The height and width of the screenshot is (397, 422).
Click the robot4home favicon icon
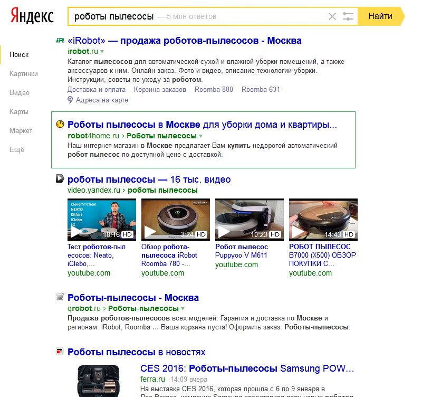(60, 124)
